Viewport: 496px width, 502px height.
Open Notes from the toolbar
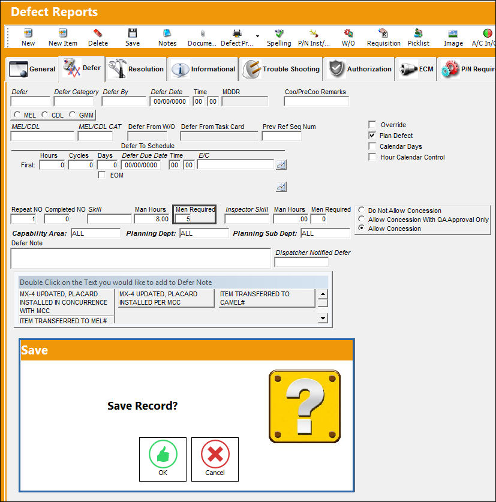coord(167,33)
